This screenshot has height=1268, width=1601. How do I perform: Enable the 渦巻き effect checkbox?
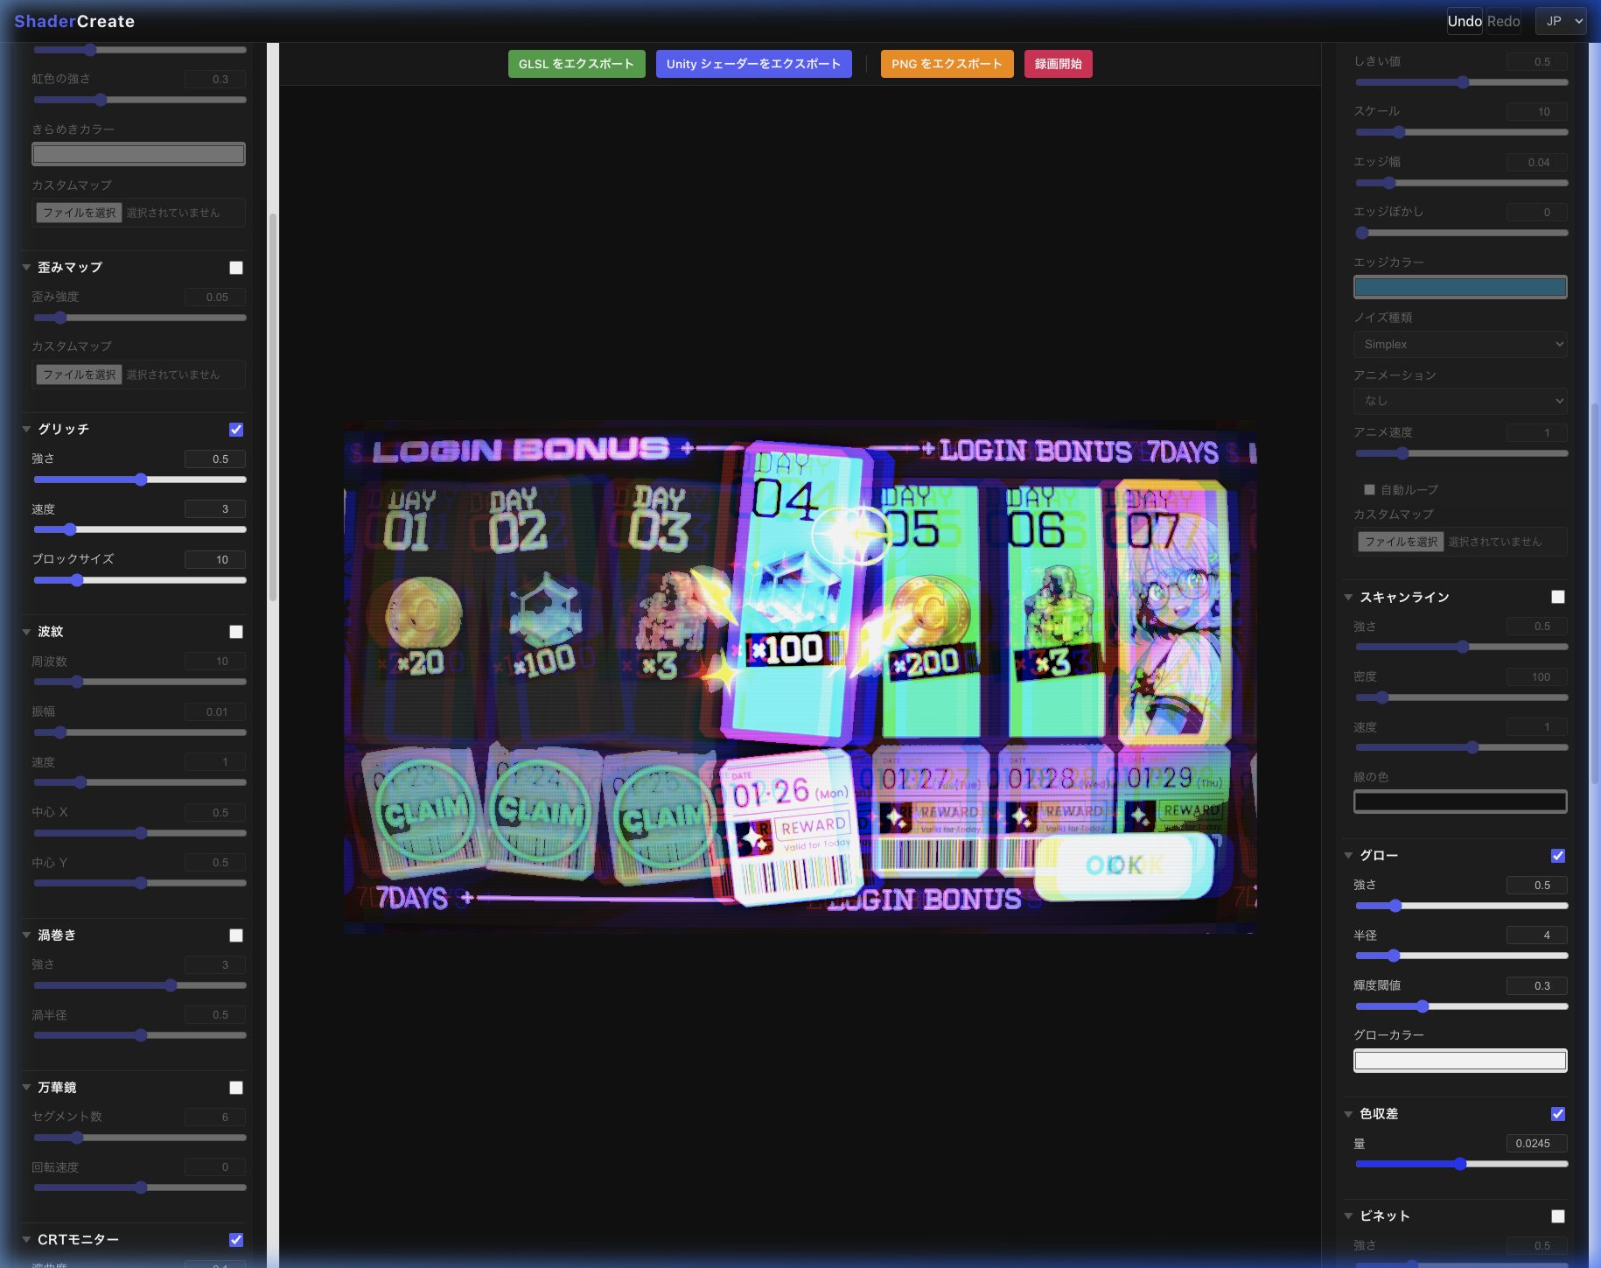coord(236,935)
